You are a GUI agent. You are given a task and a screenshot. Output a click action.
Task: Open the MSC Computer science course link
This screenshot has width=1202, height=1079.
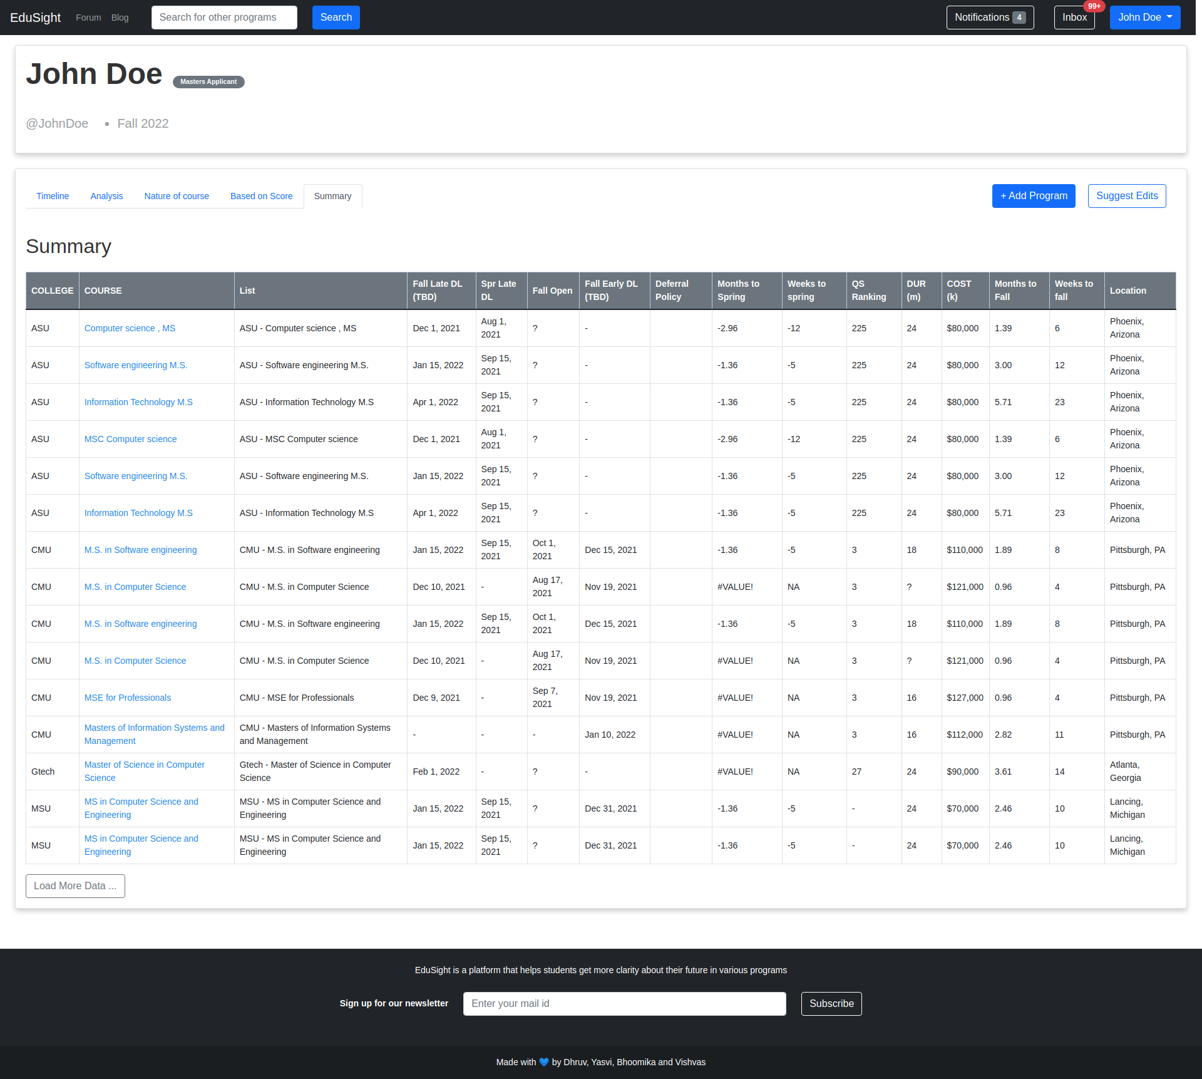click(130, 439)
